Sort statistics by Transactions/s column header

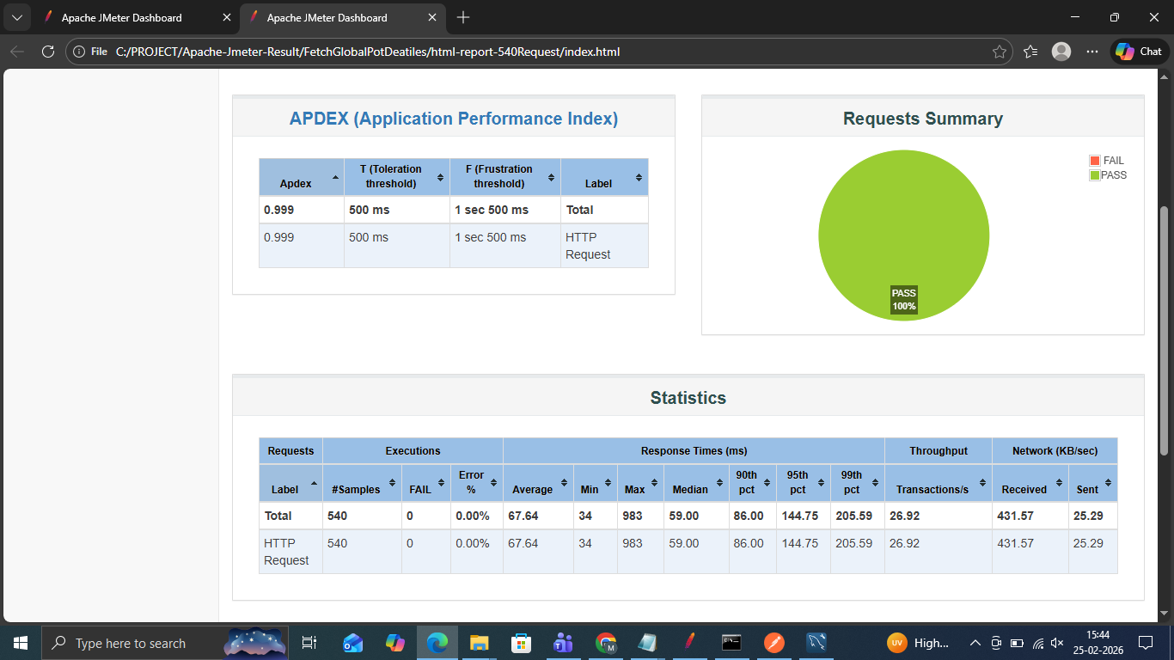coord(937,483)
